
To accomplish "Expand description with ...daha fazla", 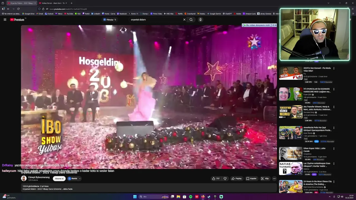I will click(67, 189).
